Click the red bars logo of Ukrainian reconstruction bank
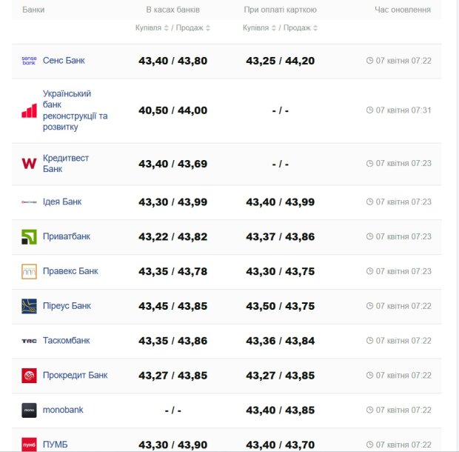459x452 pixels. coord(29,110)
